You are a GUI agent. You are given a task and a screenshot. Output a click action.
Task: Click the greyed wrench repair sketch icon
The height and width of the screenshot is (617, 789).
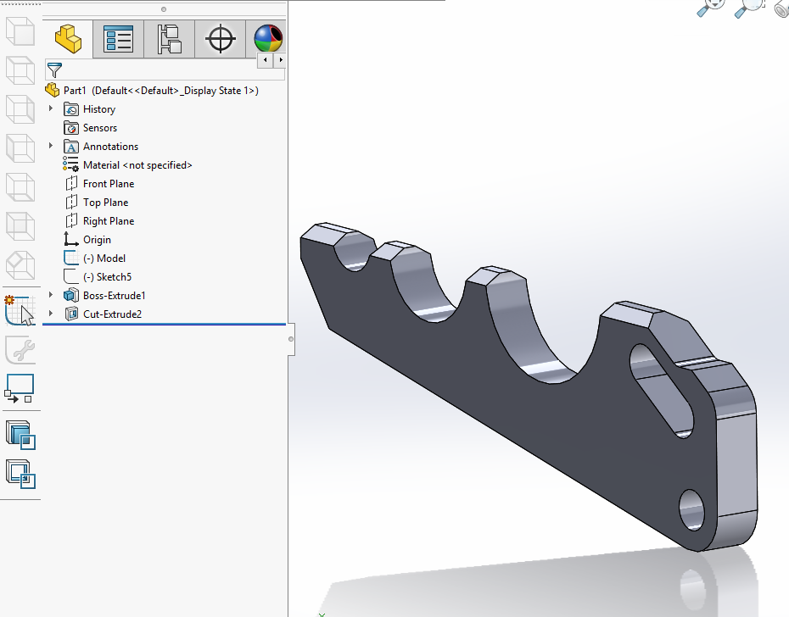click(x=20, y=350)
